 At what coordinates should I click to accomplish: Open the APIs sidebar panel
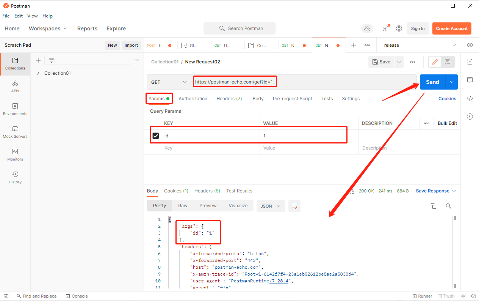(15, 87)
